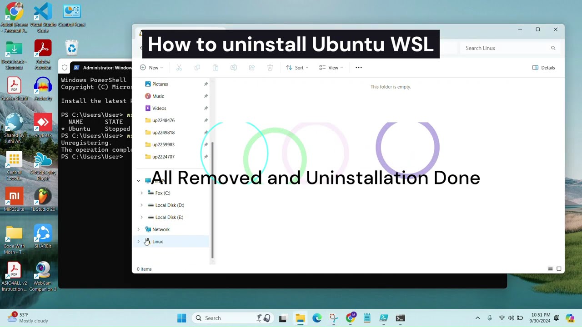582x327 pixels.
Task: Open the See more ellipsis menu
Action: pyautogui.click(x=359, y=68)
